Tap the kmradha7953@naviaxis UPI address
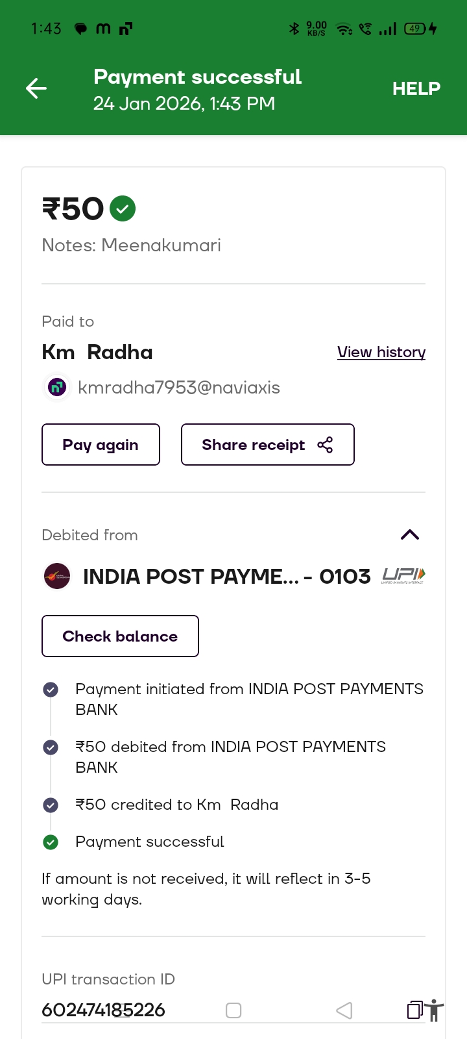The image size is (467, 1039). [179, 388]
